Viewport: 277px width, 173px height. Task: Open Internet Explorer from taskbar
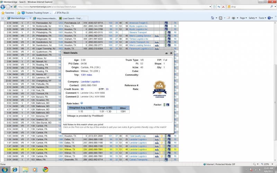(x=15, y=170)
